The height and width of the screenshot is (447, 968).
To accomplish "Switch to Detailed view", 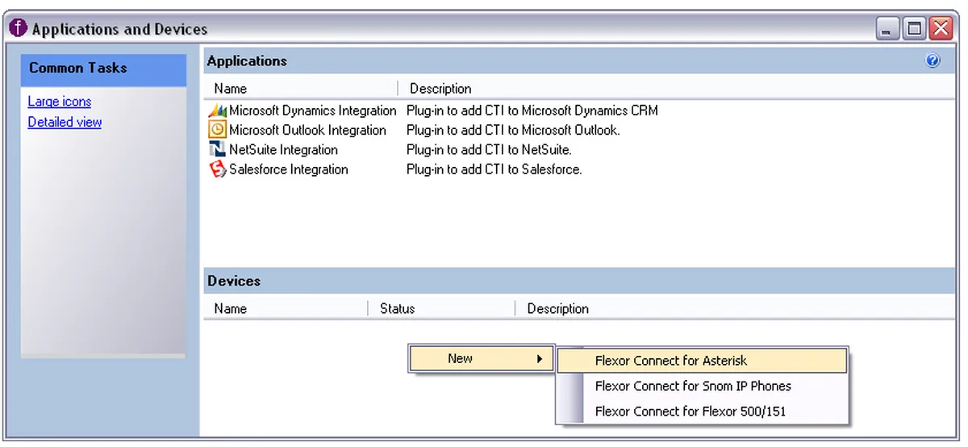I will pyautogui.click(x=65, y=123).
